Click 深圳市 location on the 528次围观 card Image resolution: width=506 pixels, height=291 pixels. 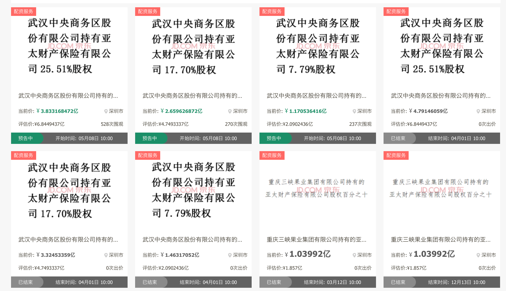click(x=116, y=111)
